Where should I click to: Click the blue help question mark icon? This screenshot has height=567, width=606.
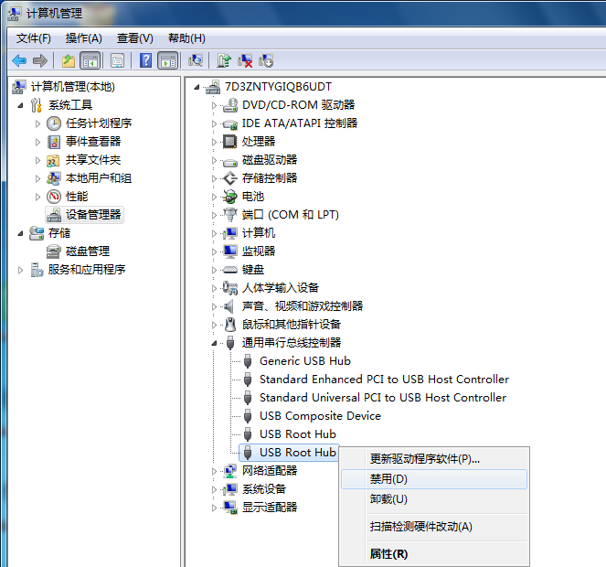(x=145, y=61)
